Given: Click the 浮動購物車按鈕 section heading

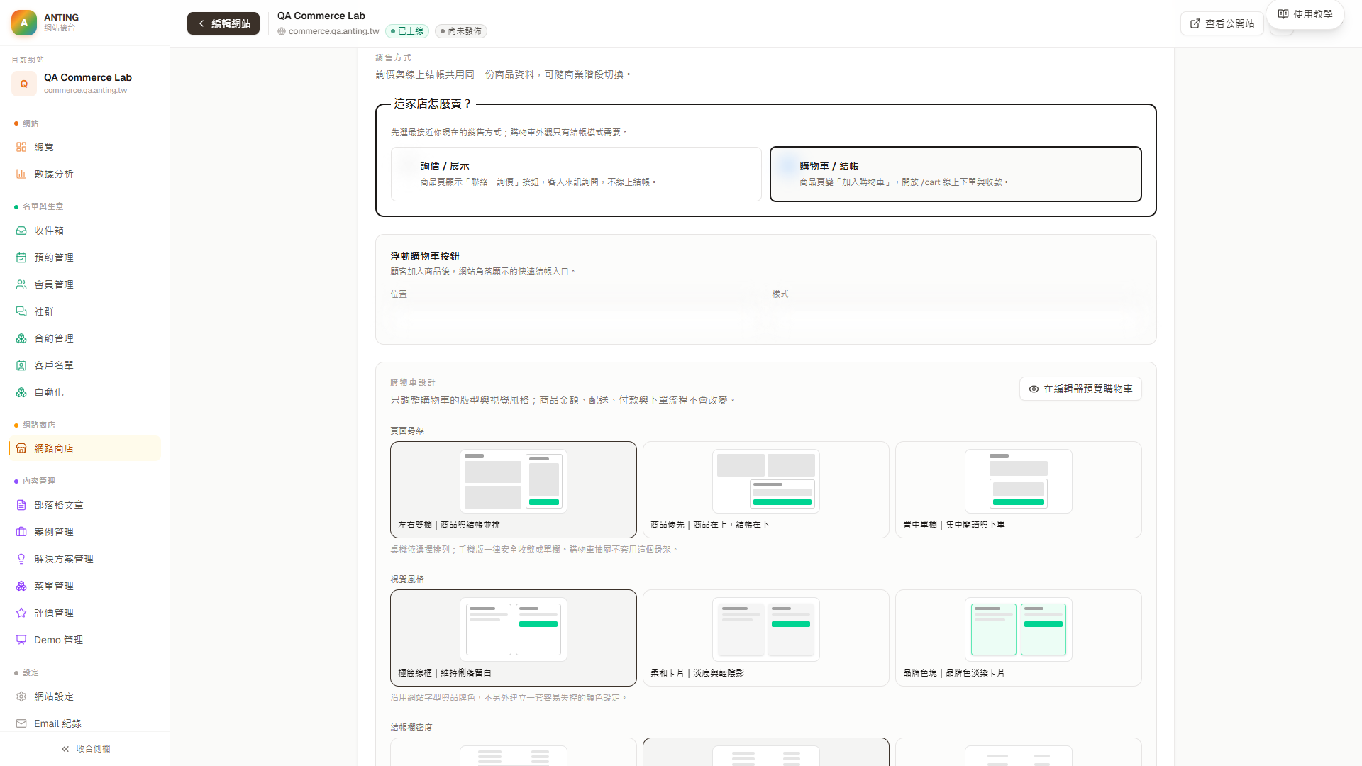Looking at the screenshot, I should (x=425, y=256).
